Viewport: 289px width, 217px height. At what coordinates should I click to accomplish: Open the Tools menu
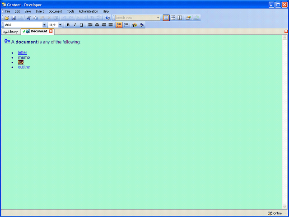(x=70, y=11)
